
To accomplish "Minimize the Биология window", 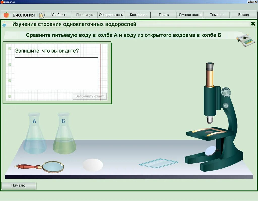I will click(x=249, y=2).
